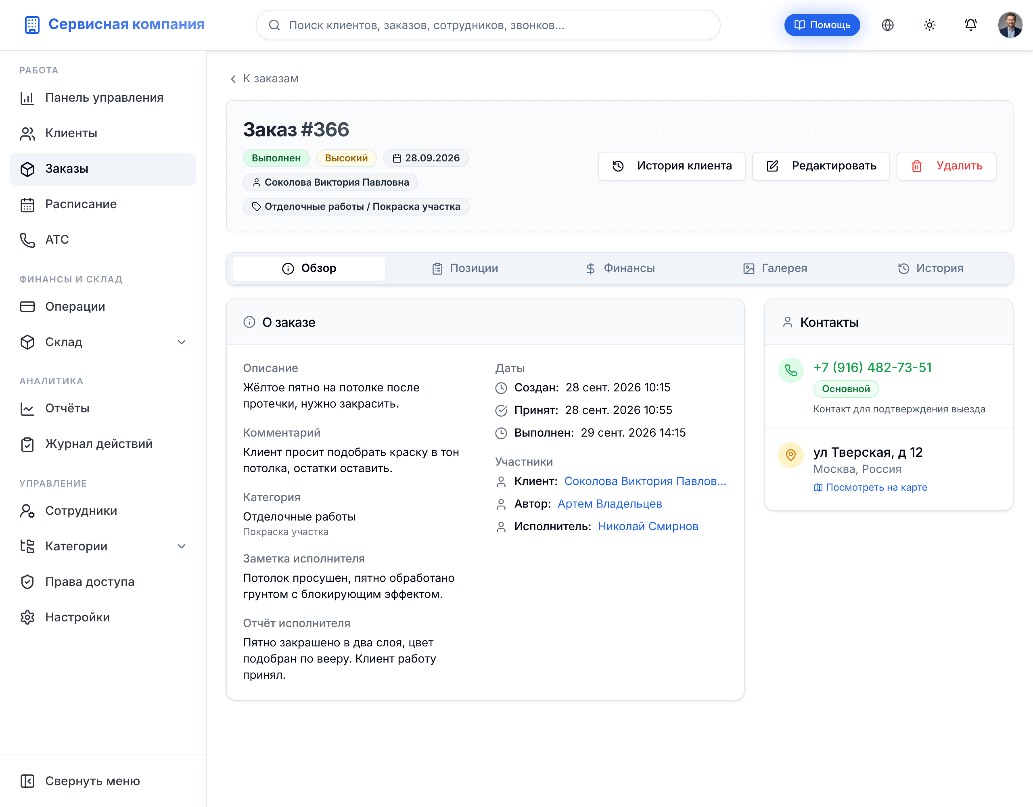The width and height of the screenshot is (1033, 807).
Task: Click the Настройки gear icon
Action: tap(27, 617)
